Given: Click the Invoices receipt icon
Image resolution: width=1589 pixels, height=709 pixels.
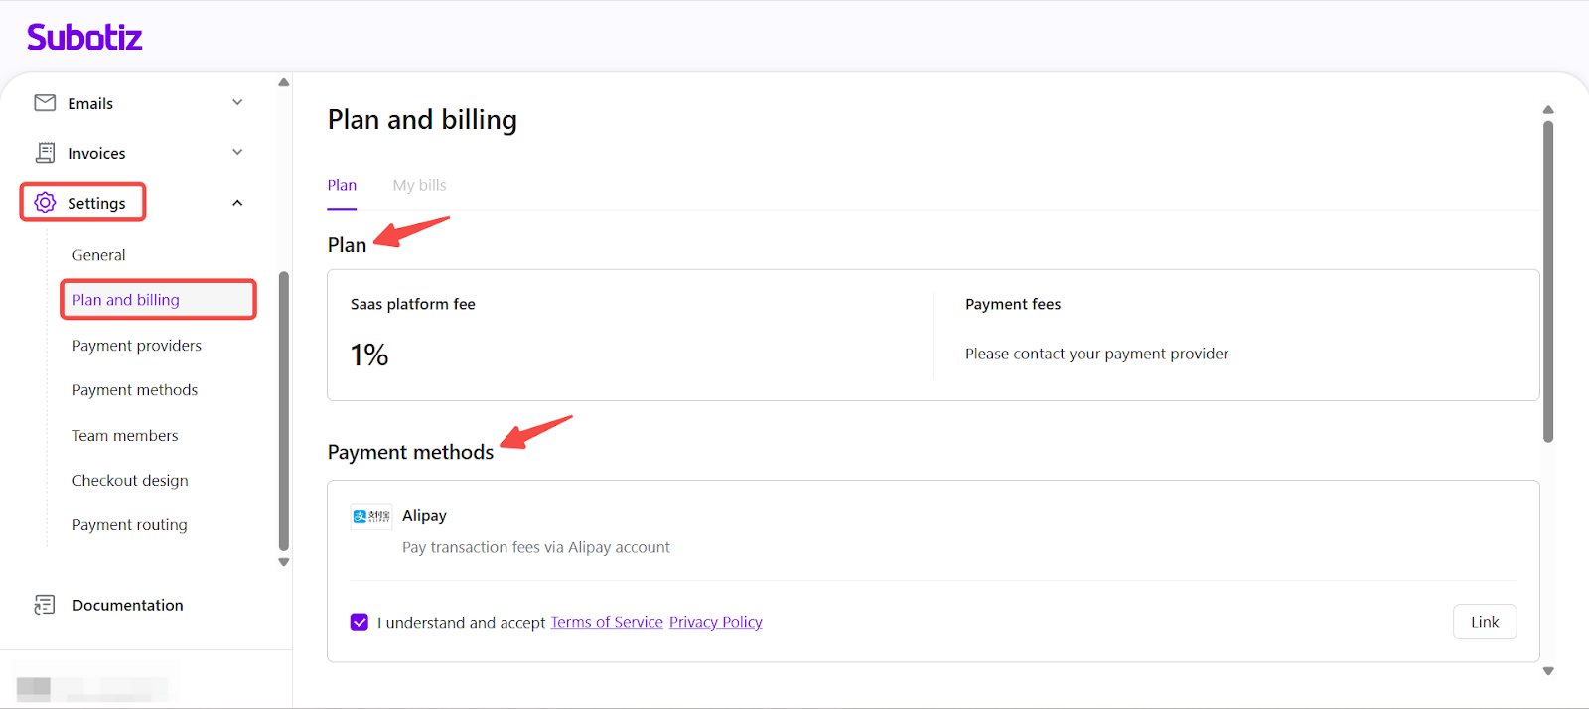Looking at the screenshot, I should pos(45,153).
